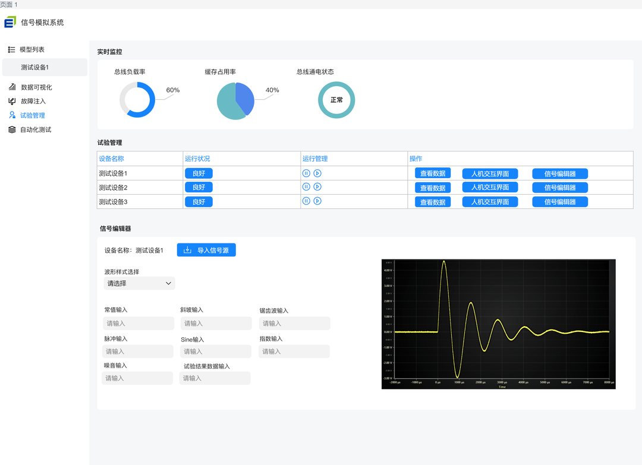Click 良好 status for 测试设备1

click(199, 173)
